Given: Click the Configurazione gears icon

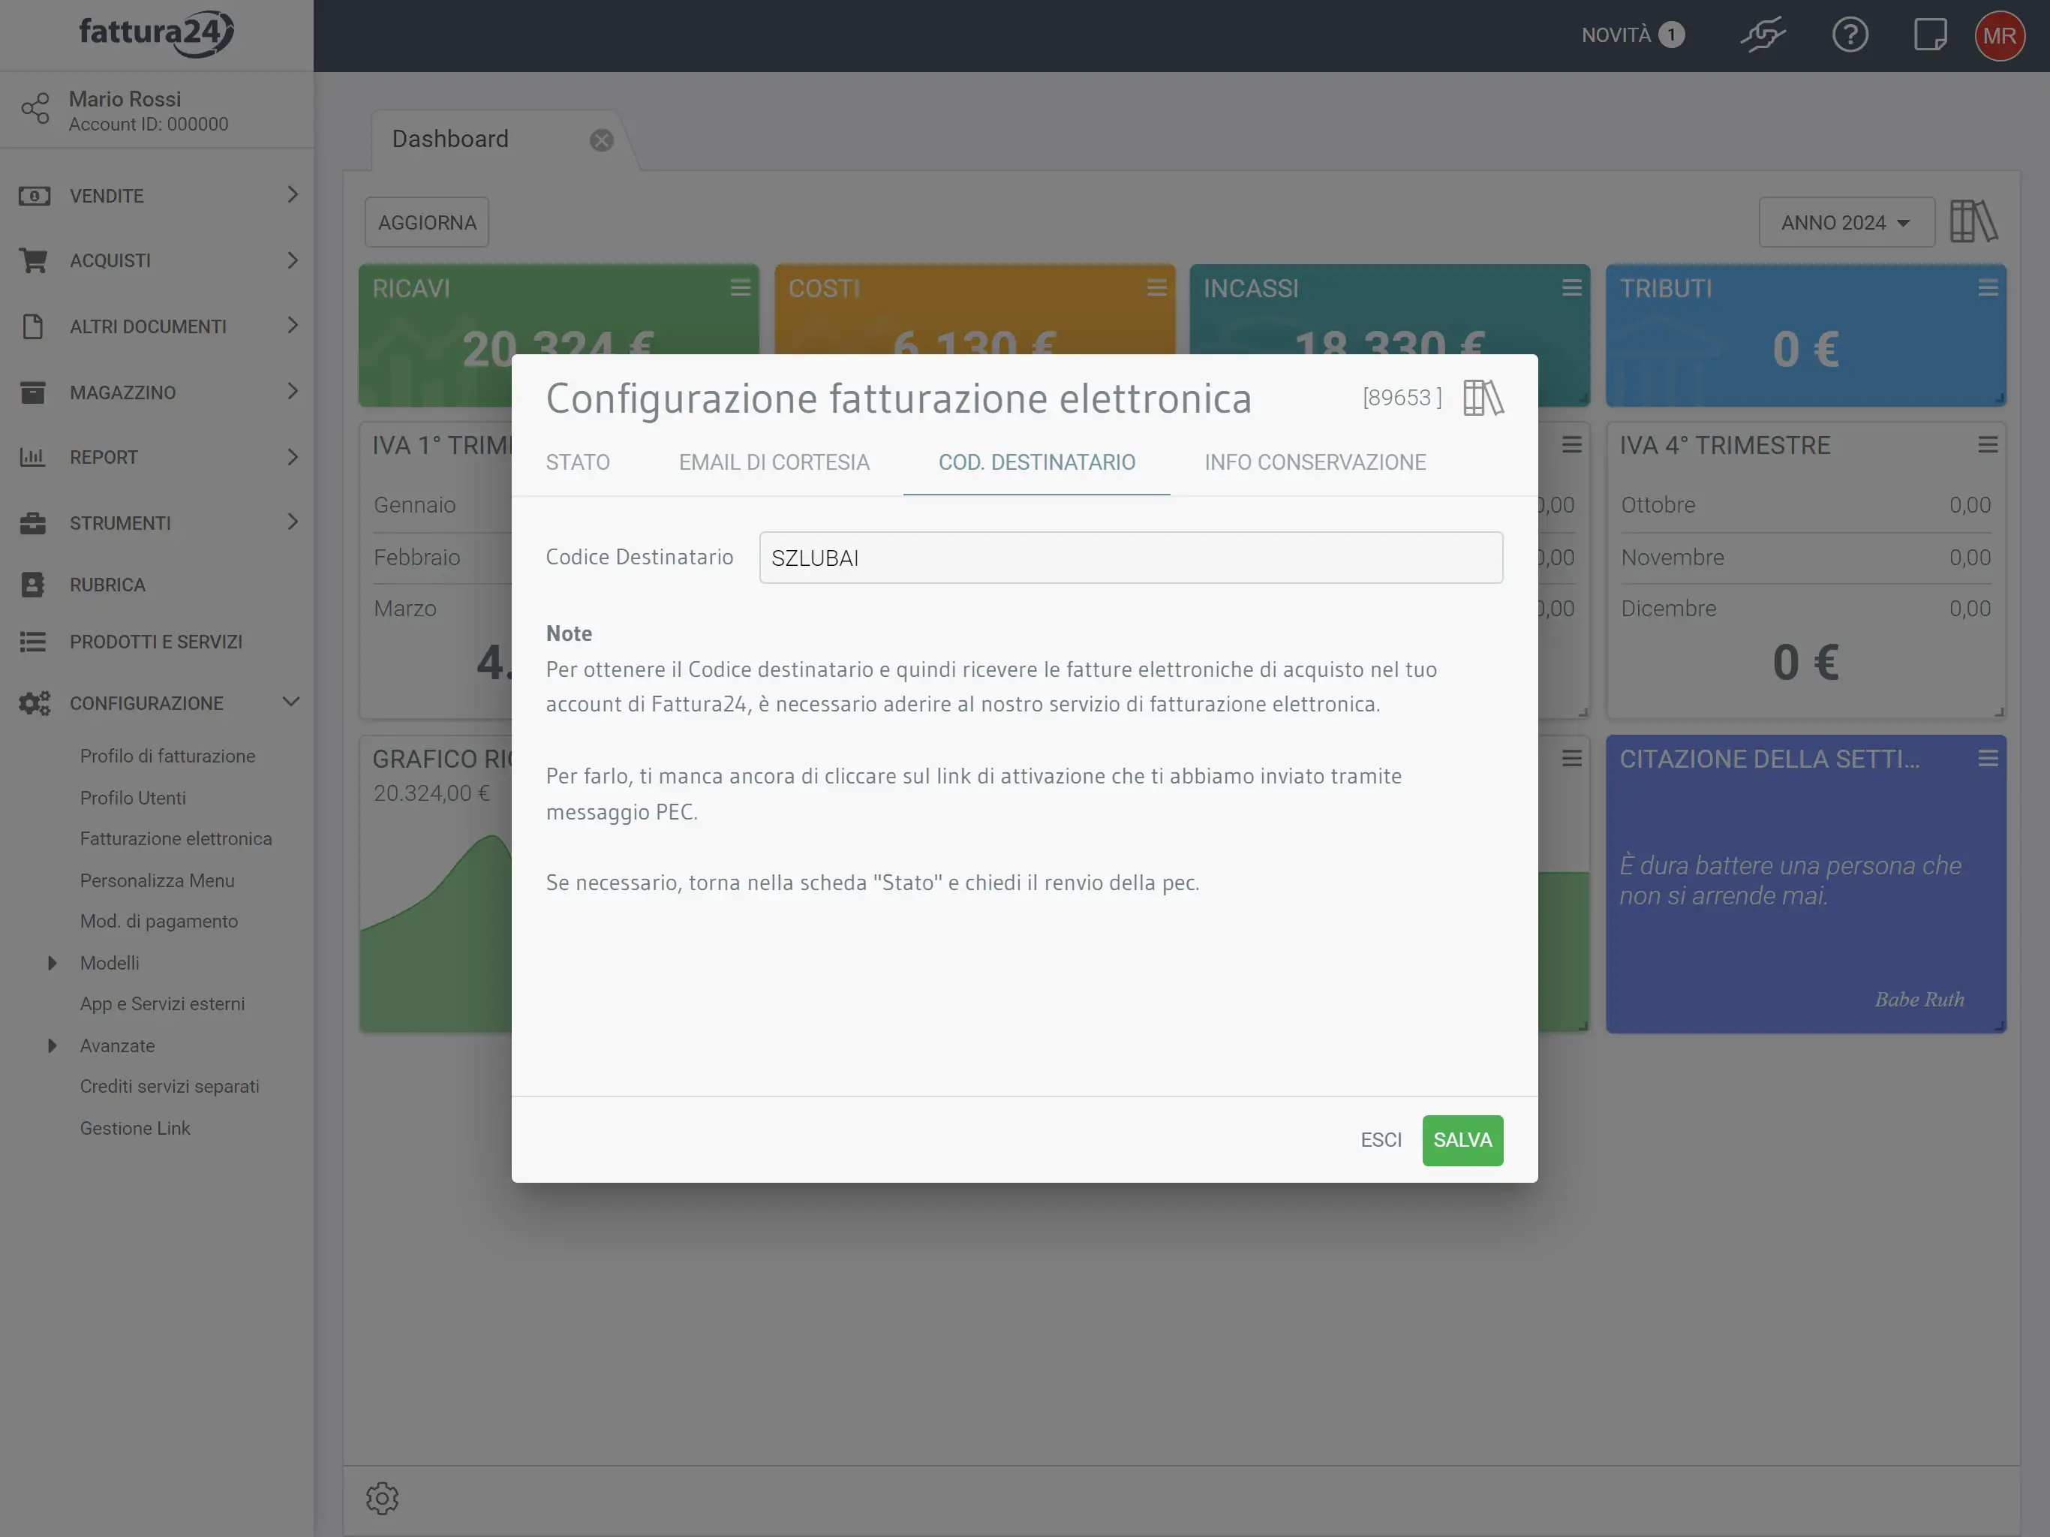Looking at the screenshot, I should [x=35, y=704].
